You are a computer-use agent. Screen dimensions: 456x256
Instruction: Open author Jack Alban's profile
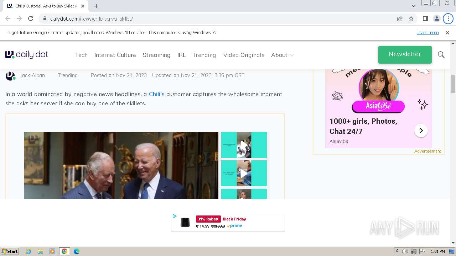tap(32, 75)
